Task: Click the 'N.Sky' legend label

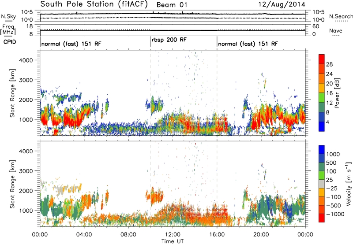Action: click(x=8, y=16)
